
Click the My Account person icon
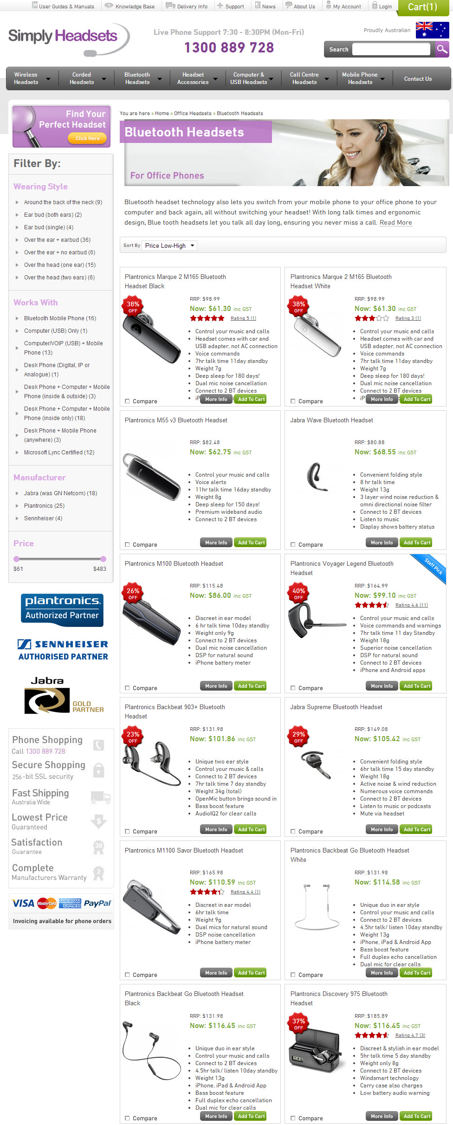click(329, 5)
